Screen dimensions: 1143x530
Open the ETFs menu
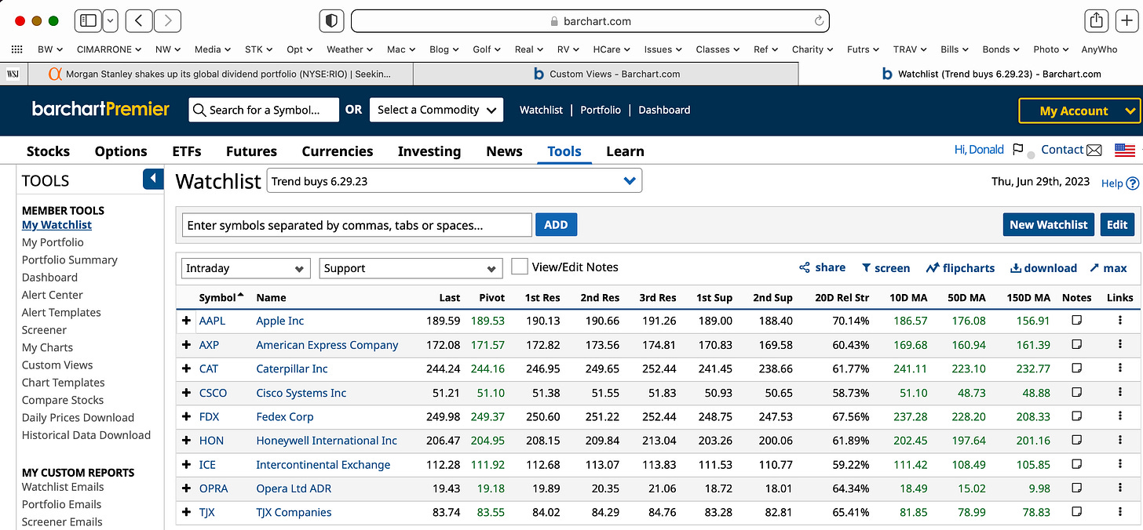[x=187, y=151]
